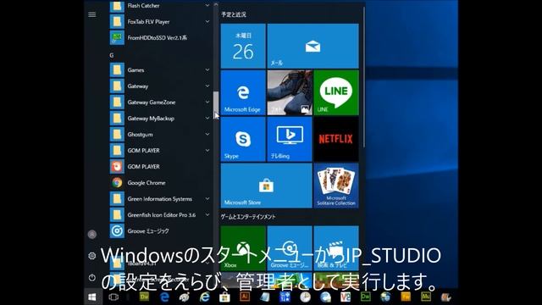
Task: Select the Ghostgum folder label
Action: (140, 134)
